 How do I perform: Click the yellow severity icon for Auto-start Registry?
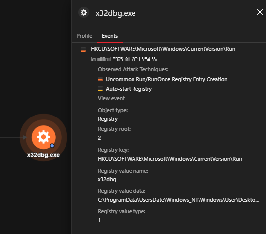(100, 89)
